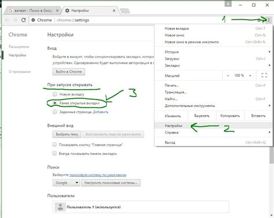This screenshot has height=218, width=274.
Task: Click the 100 % zoom value
Action: click(239, 76)
